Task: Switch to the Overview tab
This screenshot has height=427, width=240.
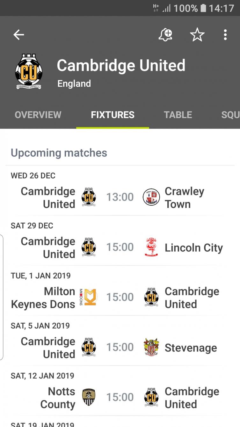Action: [x=38, y=115]
